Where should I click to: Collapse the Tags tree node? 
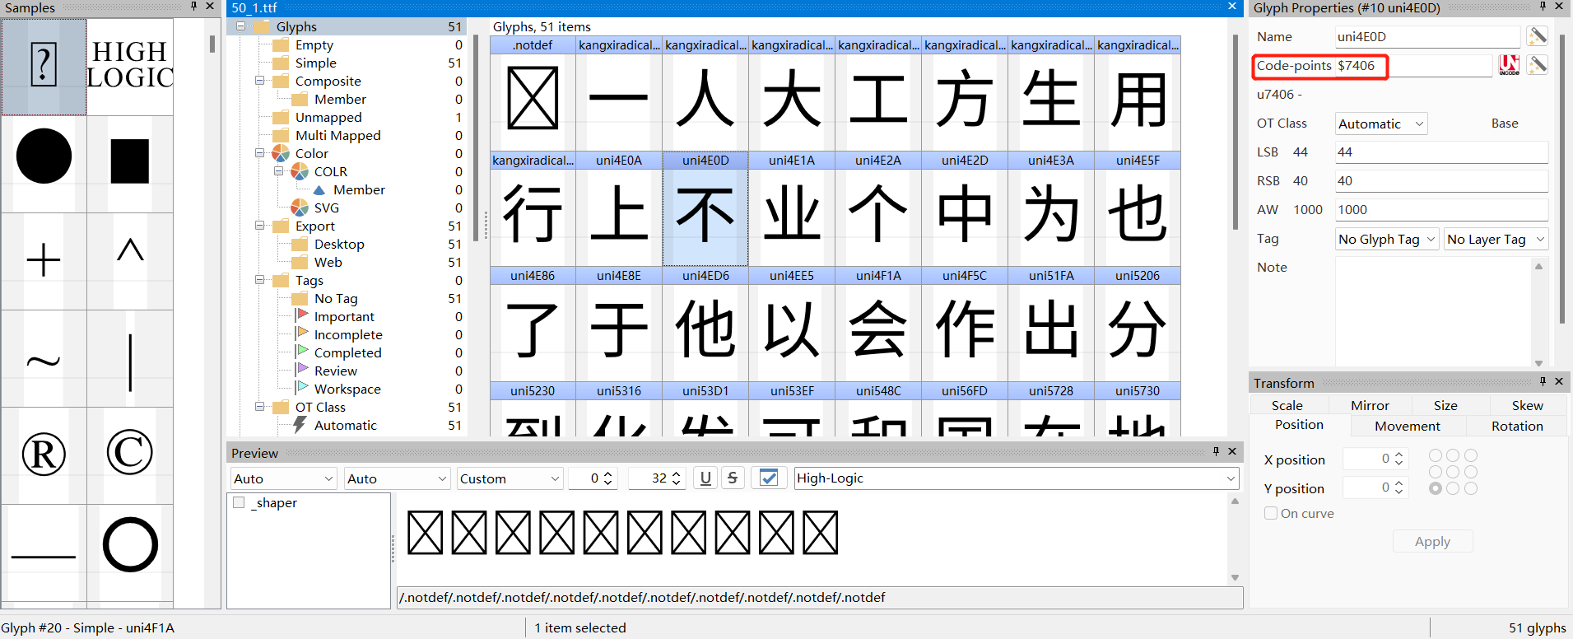[260, 280]
